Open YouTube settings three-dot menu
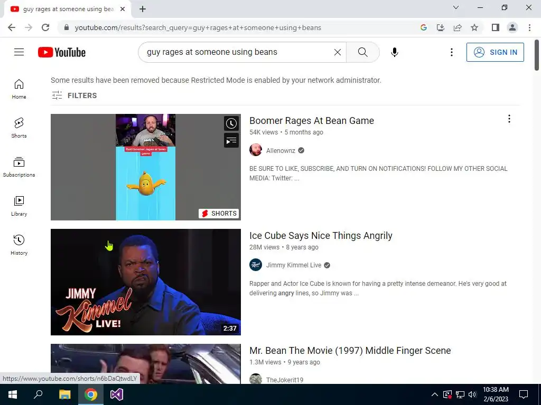This screenshot has height=405, width=541. (451, 52)
